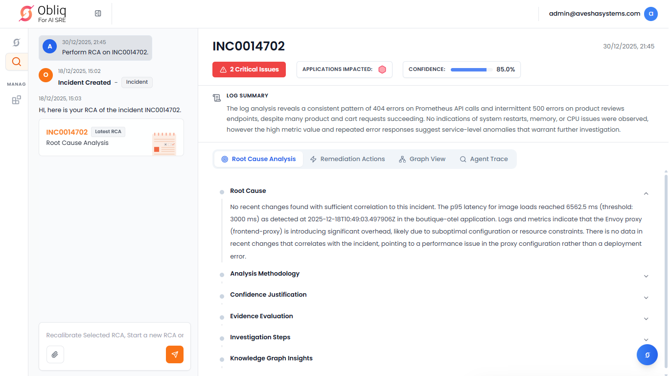
Task: Collapse the sidebar panel toggle icon
Action: point(98,14)
